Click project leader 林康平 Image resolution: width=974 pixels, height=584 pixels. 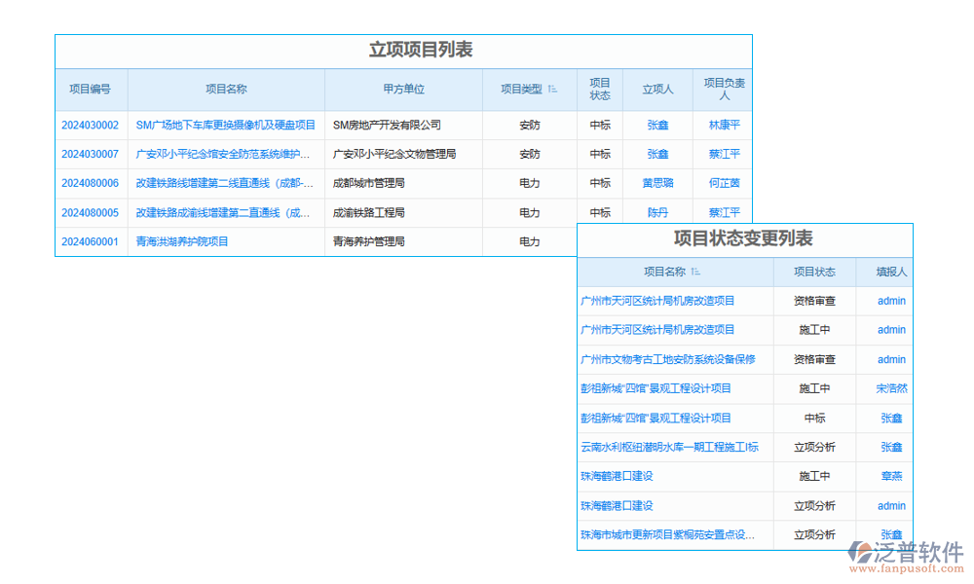(724, 125)
